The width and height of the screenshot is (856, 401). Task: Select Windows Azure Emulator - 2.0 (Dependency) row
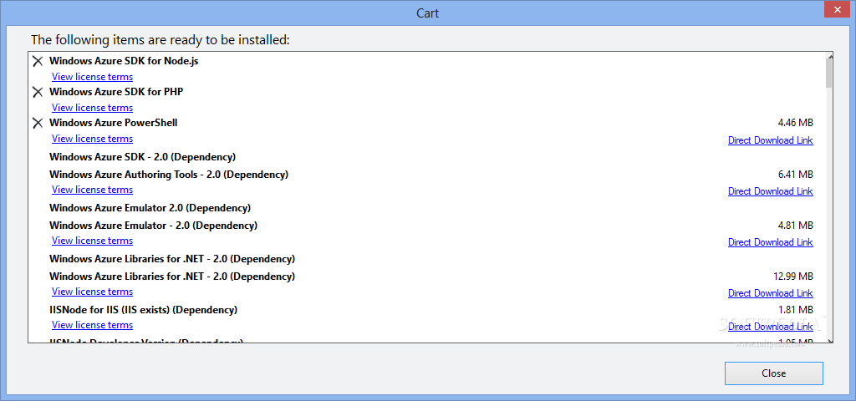coord(153,226)
